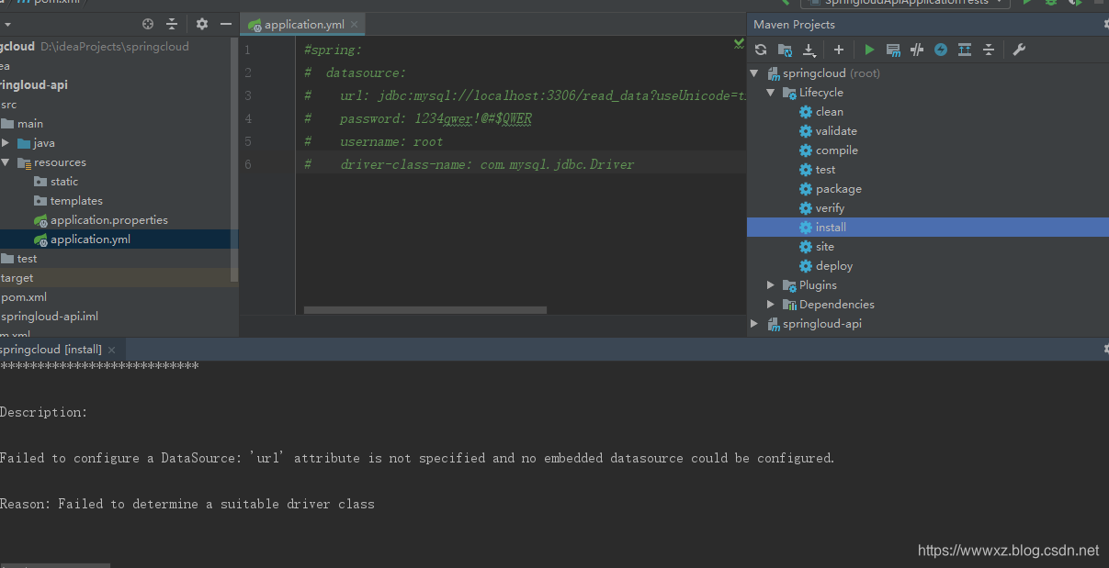Viewport: 1109px width, 568px height.
Task: Toggle skip tests mode lightning icon
Action: (x=941, y=50)
